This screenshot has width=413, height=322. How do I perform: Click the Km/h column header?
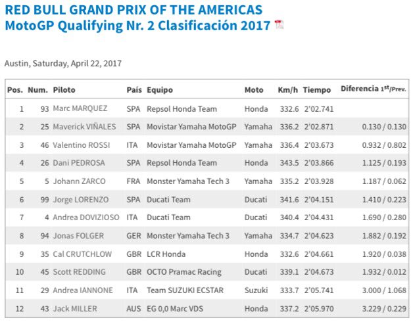[287, 90]
